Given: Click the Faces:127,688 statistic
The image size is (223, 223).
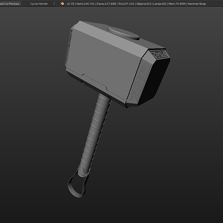Looking at the screenshot, I should [x=106, y=4].
